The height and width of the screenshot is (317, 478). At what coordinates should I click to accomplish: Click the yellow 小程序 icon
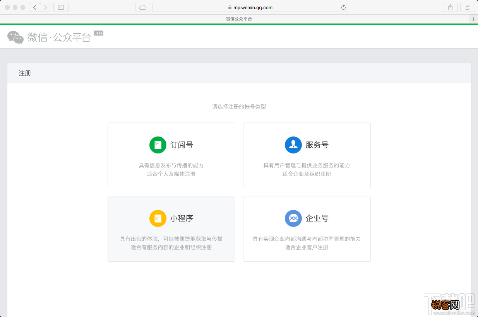click(x=158, y=218)
